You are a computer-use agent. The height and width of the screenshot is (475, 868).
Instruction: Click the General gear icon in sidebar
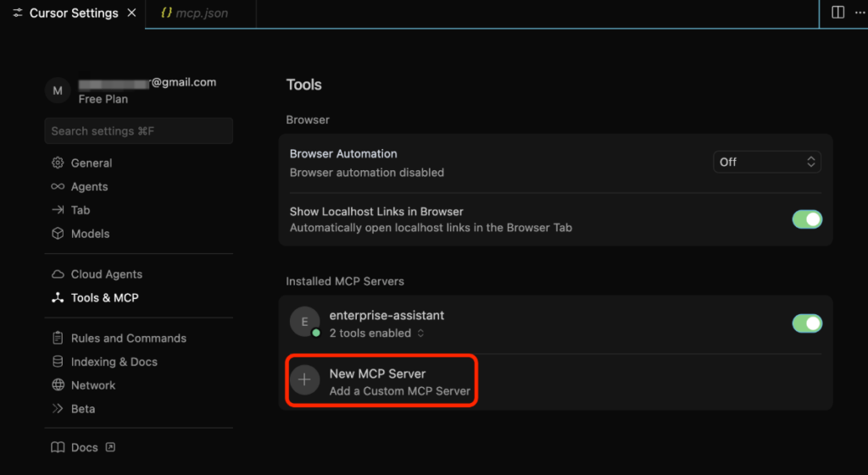pos(58,163)
